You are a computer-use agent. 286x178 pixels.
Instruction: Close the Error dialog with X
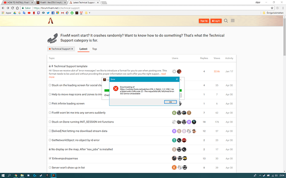click(x=177, y=79)
